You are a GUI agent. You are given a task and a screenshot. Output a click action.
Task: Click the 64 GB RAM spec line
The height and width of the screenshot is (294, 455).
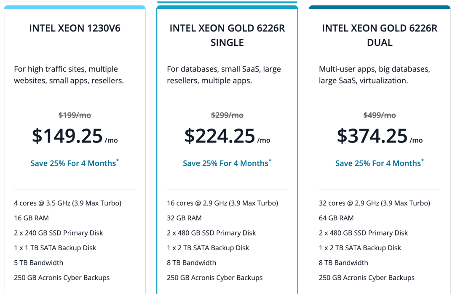pyautogui.click(x=336, y=218)
